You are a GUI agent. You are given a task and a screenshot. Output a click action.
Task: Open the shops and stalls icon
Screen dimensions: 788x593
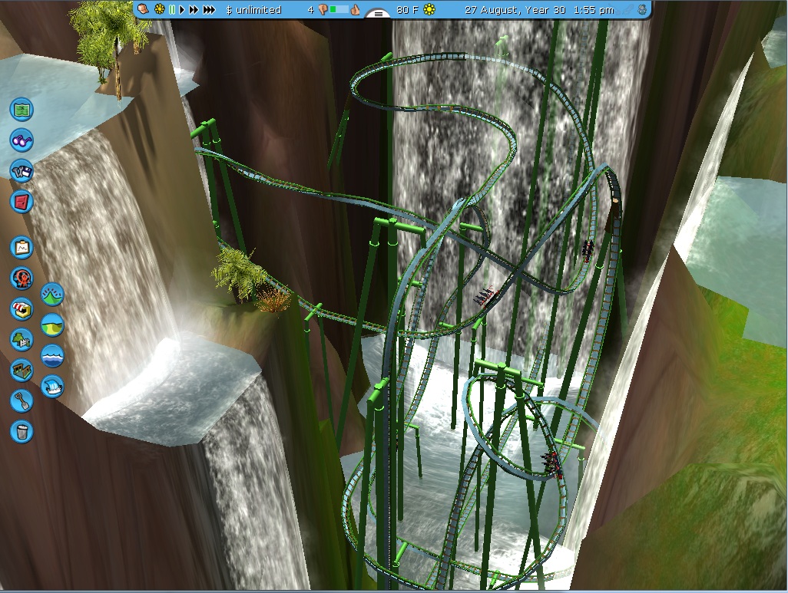22,308
